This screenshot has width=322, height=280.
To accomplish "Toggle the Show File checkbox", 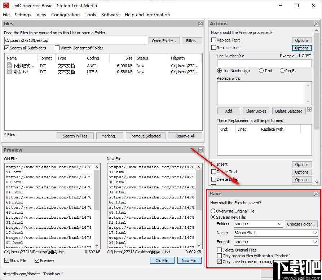I will pos(7,260).
